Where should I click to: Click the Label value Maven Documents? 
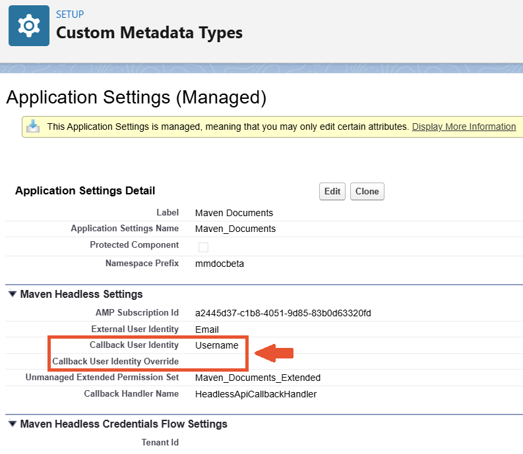click(x=233, y=213)
